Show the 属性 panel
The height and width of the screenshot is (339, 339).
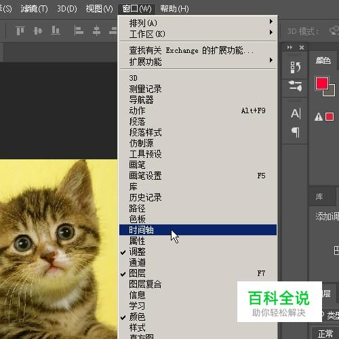[x=198, y=241]
